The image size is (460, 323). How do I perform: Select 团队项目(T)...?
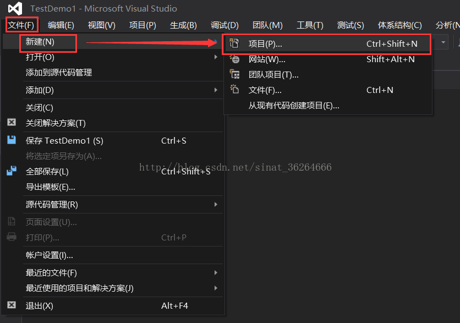click(328, 74)
